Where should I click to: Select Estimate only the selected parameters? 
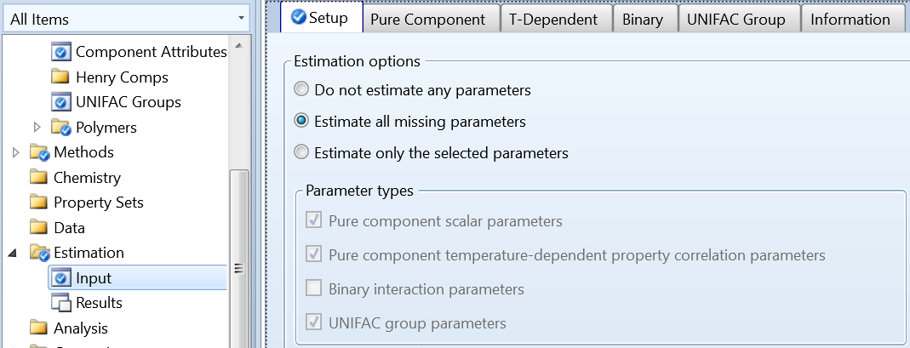(x=301, y=154)
